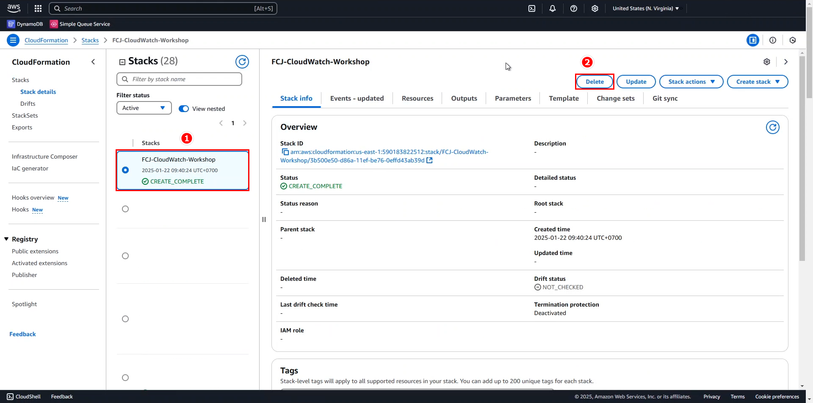Select the FCJ-CloudWatch-Workshop radio button
This screenshot has height=403, width=813.
pos(125,170)
